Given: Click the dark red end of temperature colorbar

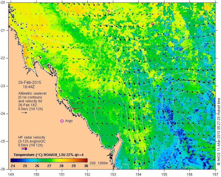Looking at the screenshot, I should coord(86,160).
